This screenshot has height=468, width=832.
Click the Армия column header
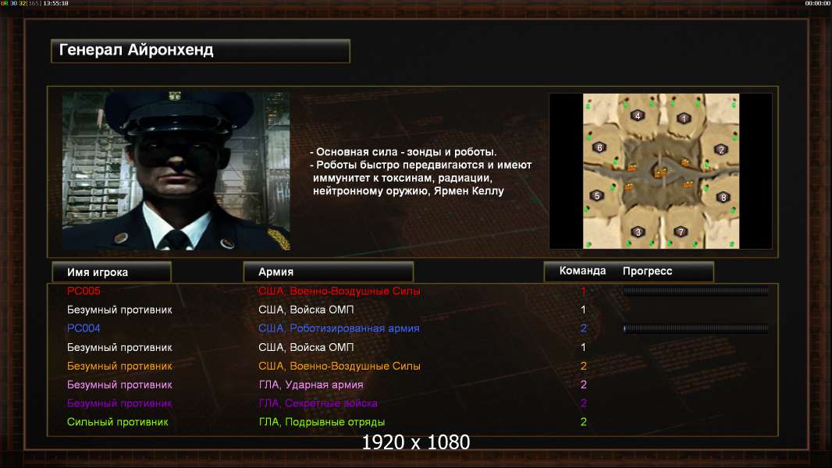[x=328, y=272]
